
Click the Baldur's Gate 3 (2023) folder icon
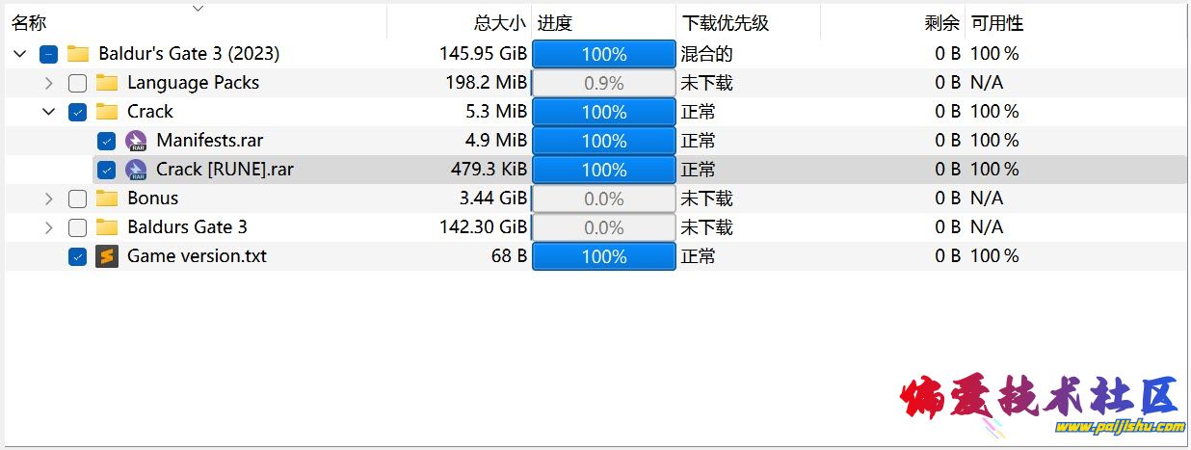tap(78, 54)
